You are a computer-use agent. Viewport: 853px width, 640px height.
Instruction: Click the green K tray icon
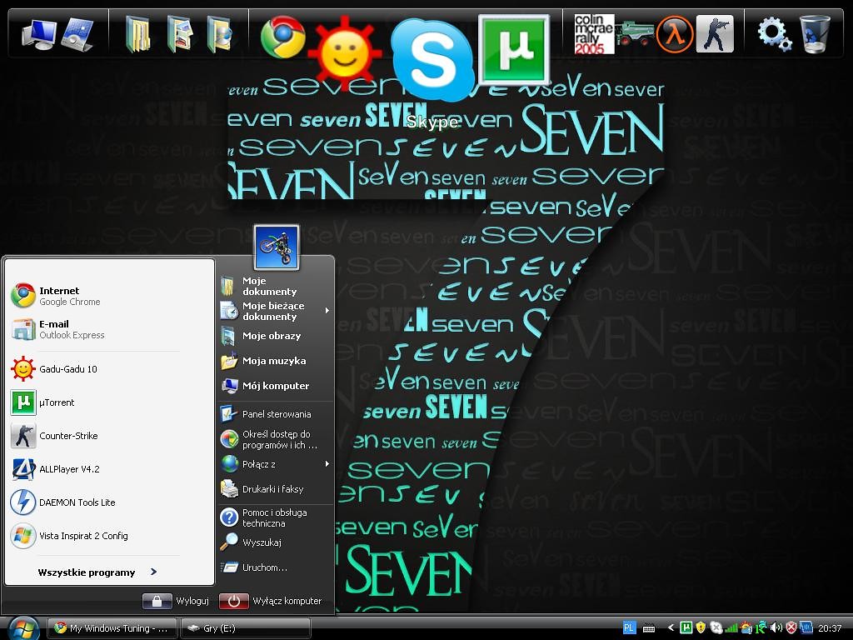pyautogui.click(x=761, y=628)
